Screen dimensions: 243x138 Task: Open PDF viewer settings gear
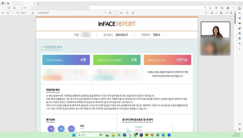coord(231,13)
